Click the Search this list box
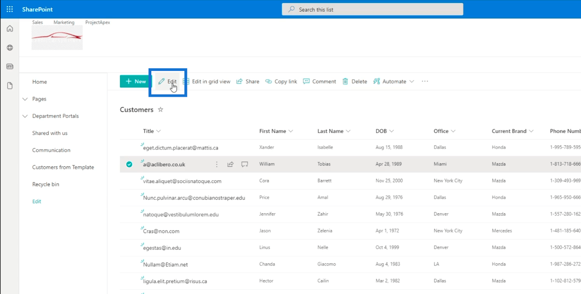The image size is (581, 294). [x=372, y=9]
